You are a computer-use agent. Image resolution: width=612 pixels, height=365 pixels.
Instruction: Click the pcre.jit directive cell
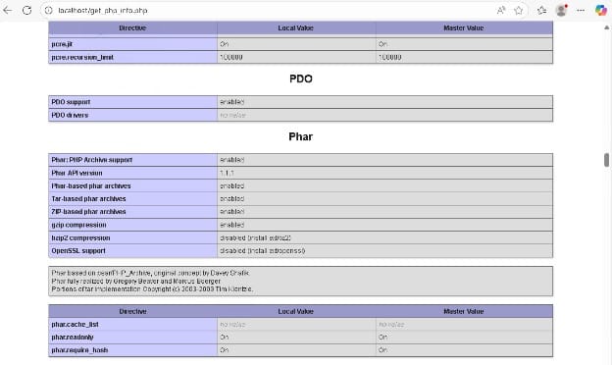click(132, 44)
